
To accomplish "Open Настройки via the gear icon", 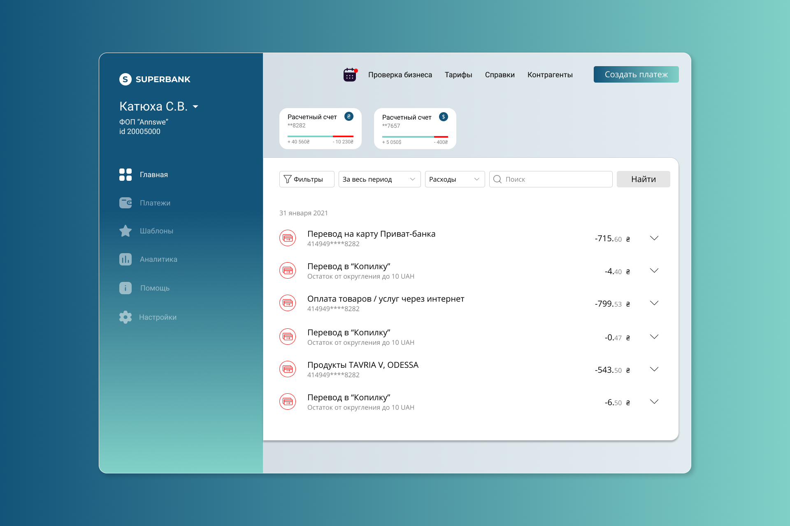I will click(125, 317).
